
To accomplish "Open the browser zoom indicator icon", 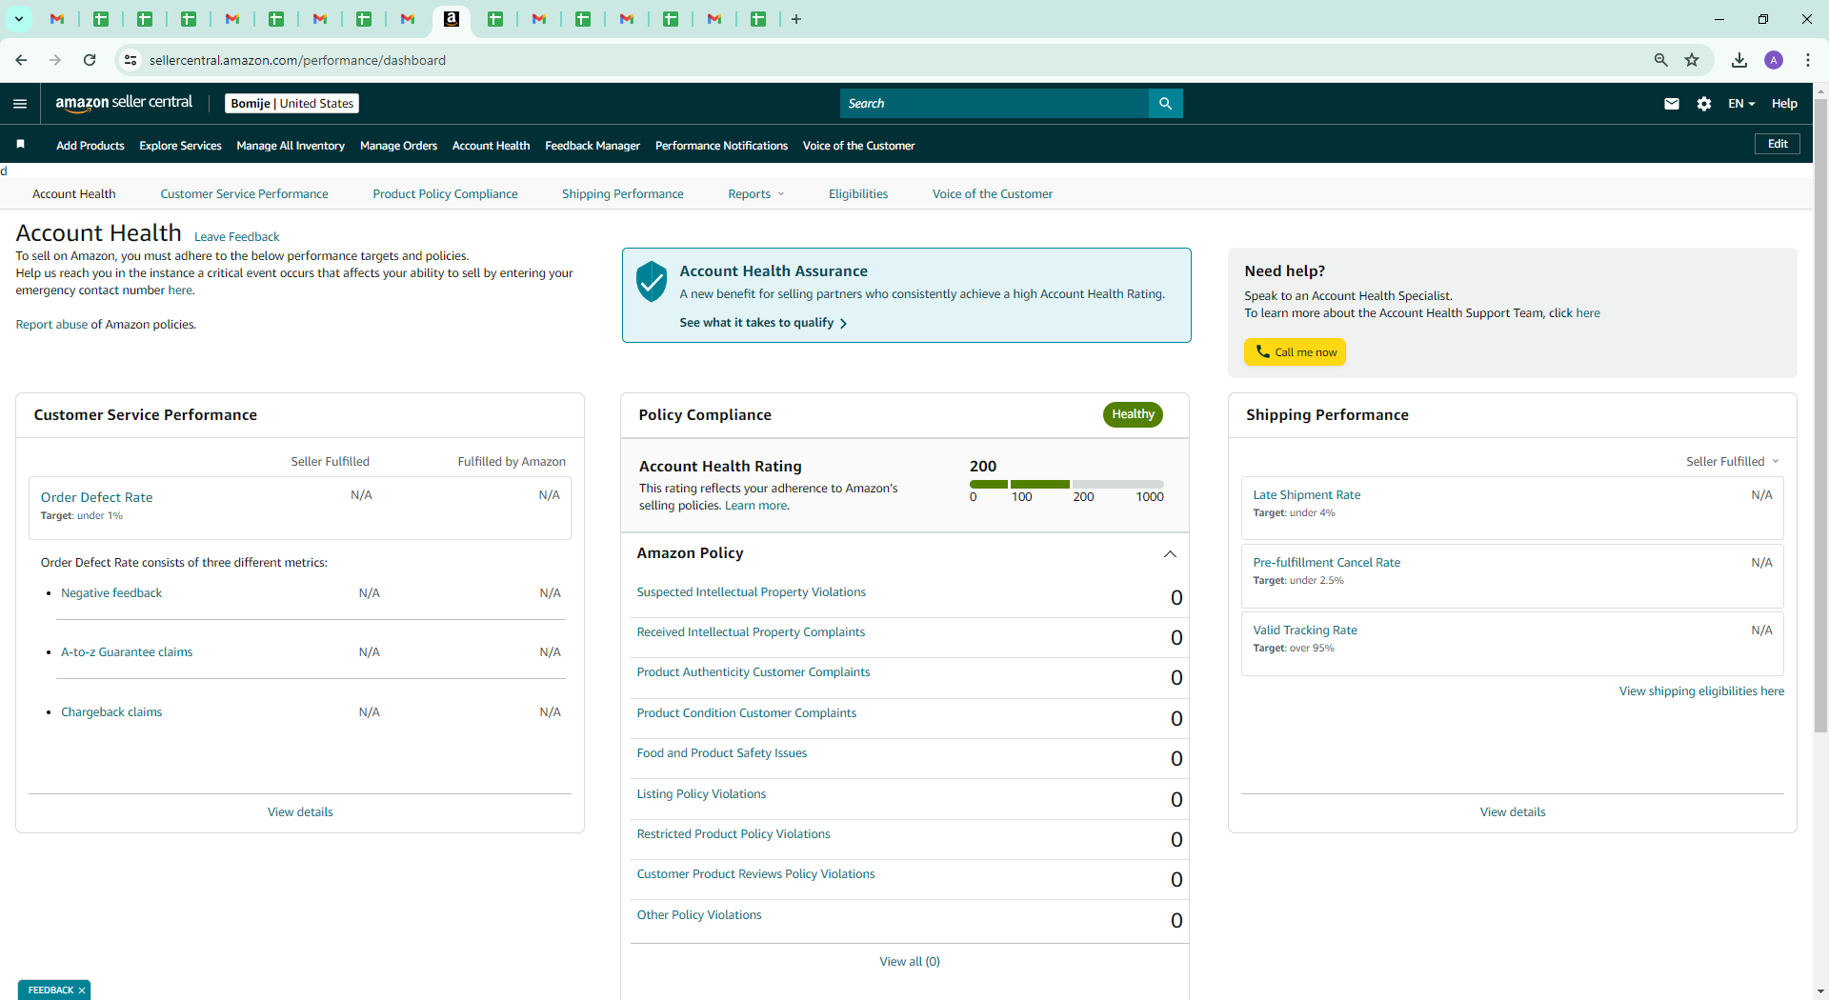I will (x=1661, y=60).
